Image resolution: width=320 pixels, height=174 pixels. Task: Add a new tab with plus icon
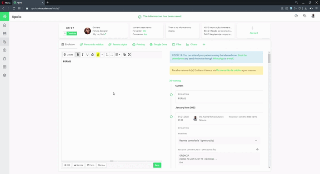204,44
